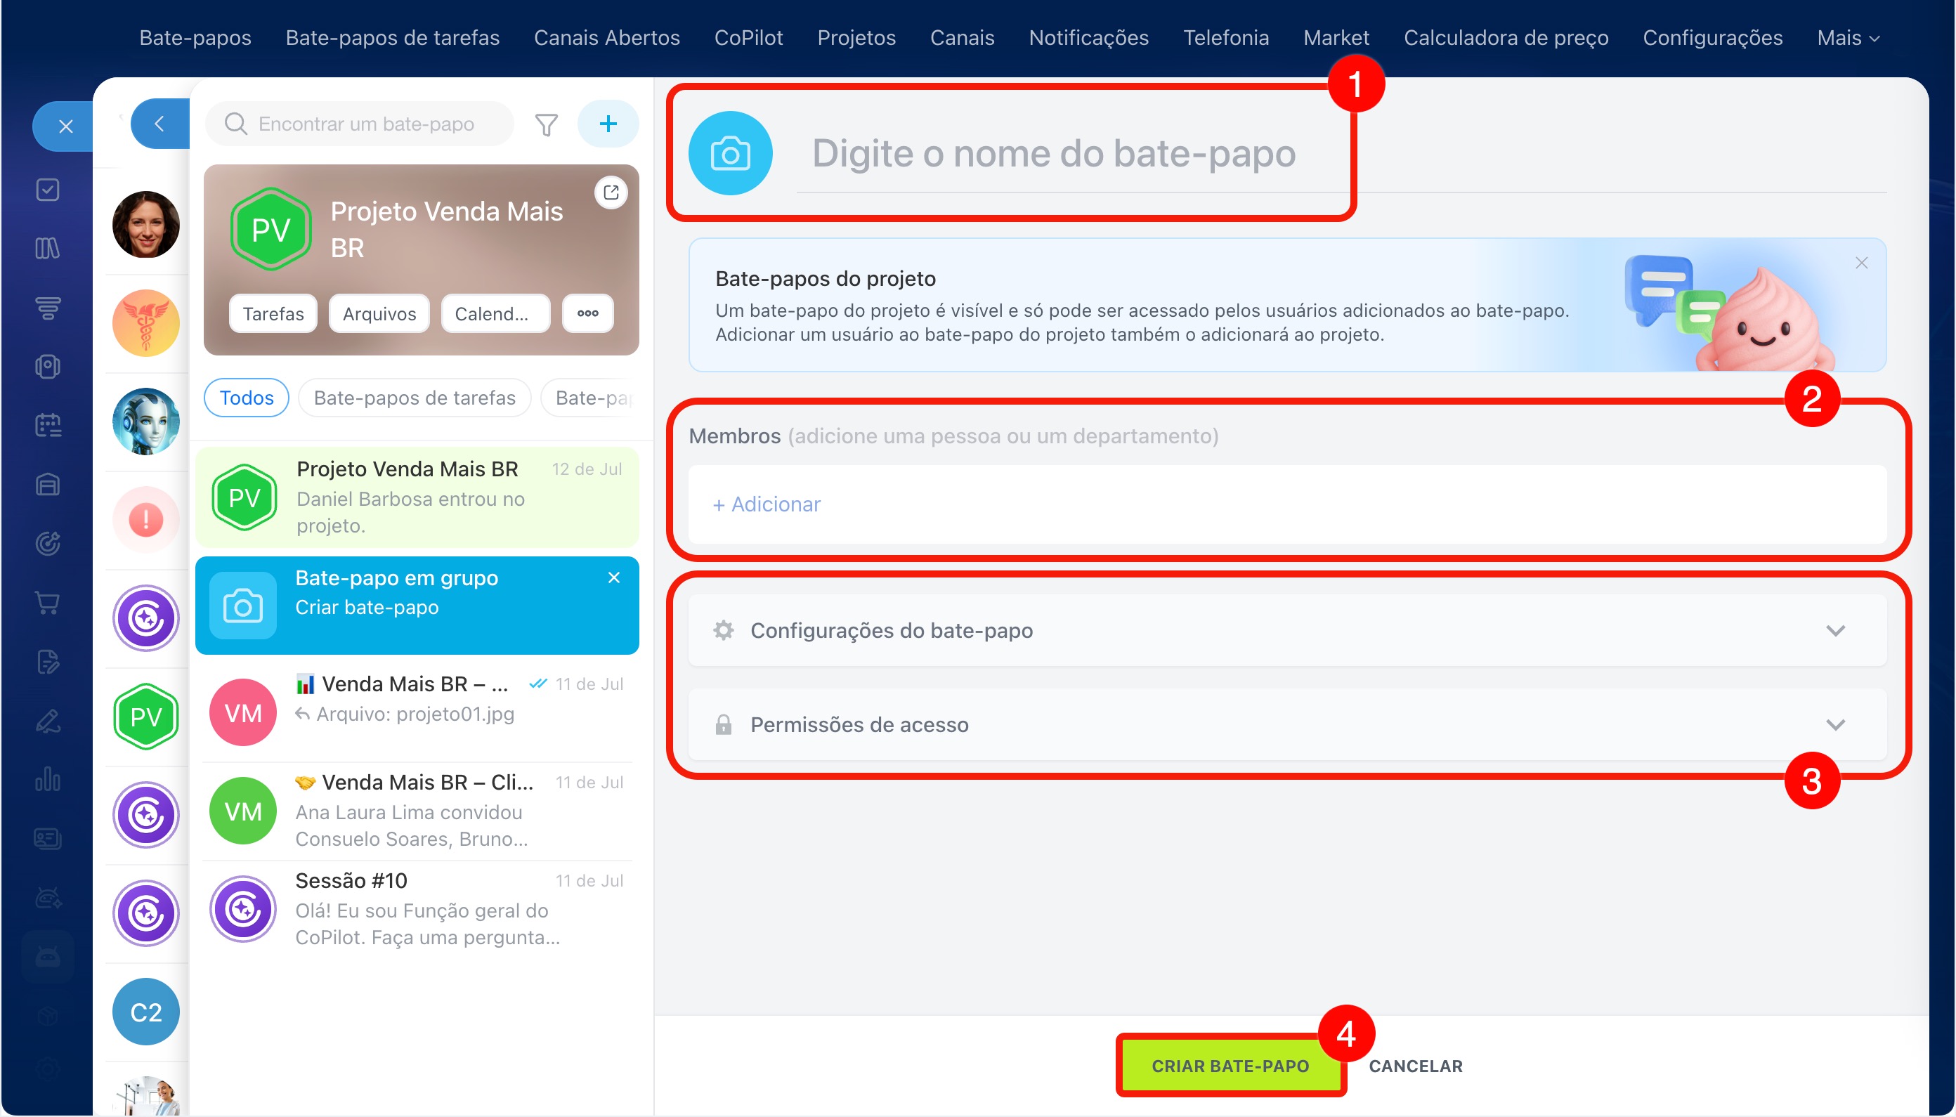Viewport: 1956px width, 1117px height.
Task: Open the calendar icon in left rail
Action: pyautogui.click(x=48, y=425)
